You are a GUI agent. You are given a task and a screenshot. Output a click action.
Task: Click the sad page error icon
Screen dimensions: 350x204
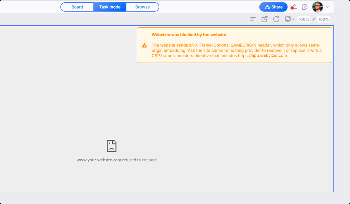pyautogui.click(x=111, y=146)
